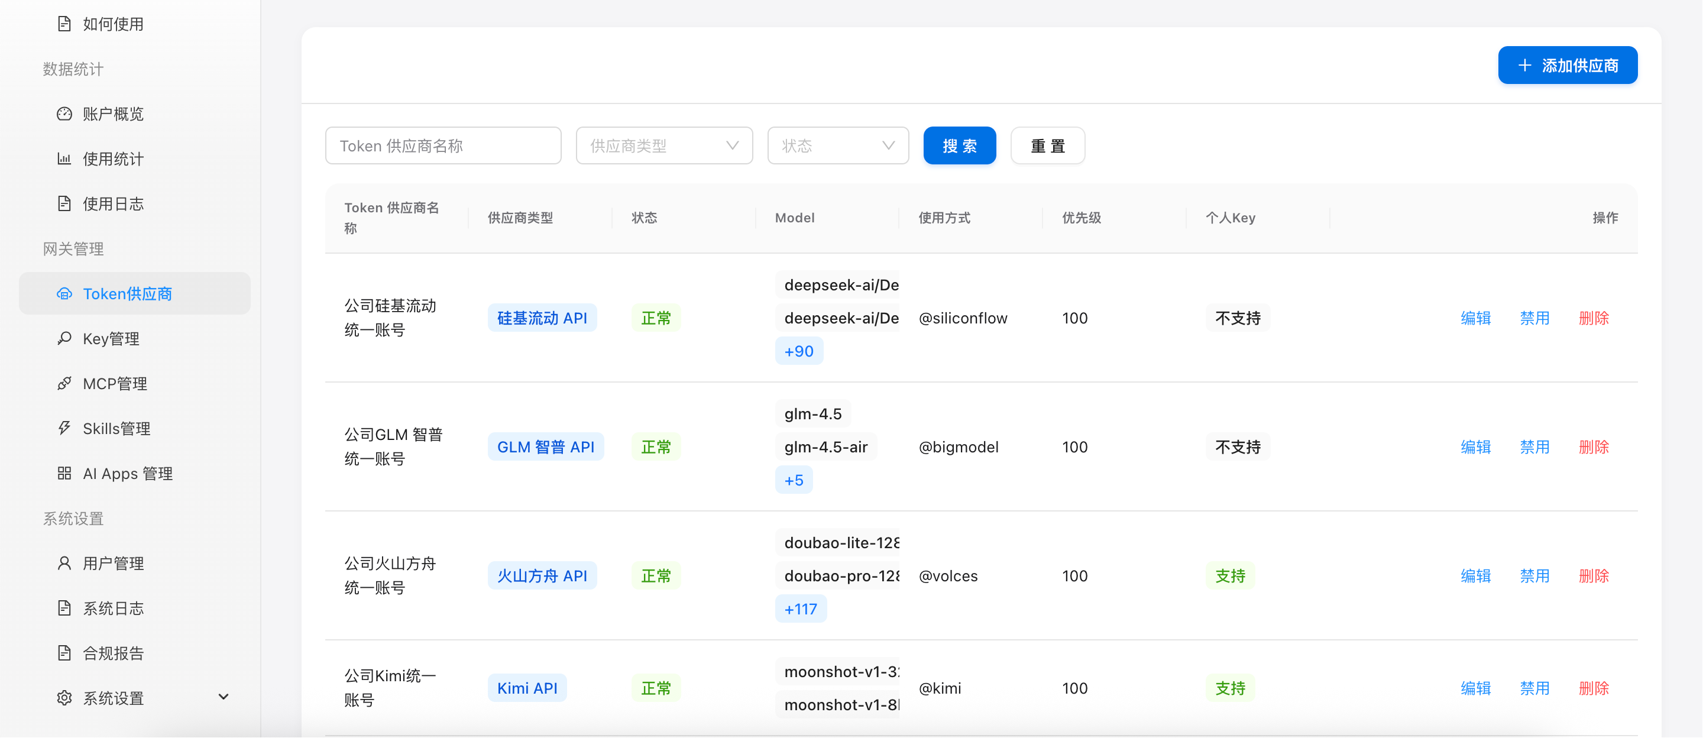Disable the 公司火山方舟统一账号 supplier

(1534, 577)
